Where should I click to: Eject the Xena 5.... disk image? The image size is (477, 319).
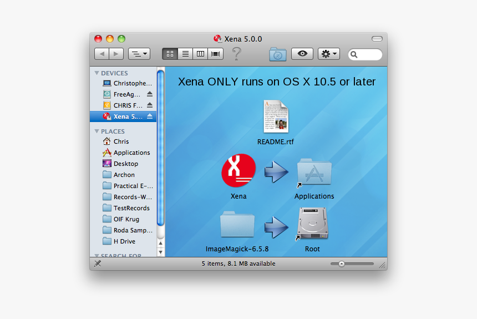pos(149,117)
